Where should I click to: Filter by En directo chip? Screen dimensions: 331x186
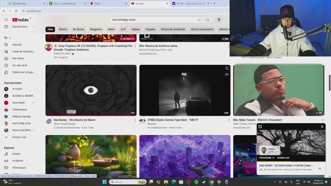point(79,29)
